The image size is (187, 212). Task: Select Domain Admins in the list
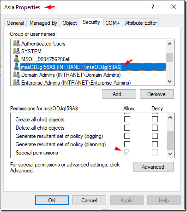pos(71,75)
